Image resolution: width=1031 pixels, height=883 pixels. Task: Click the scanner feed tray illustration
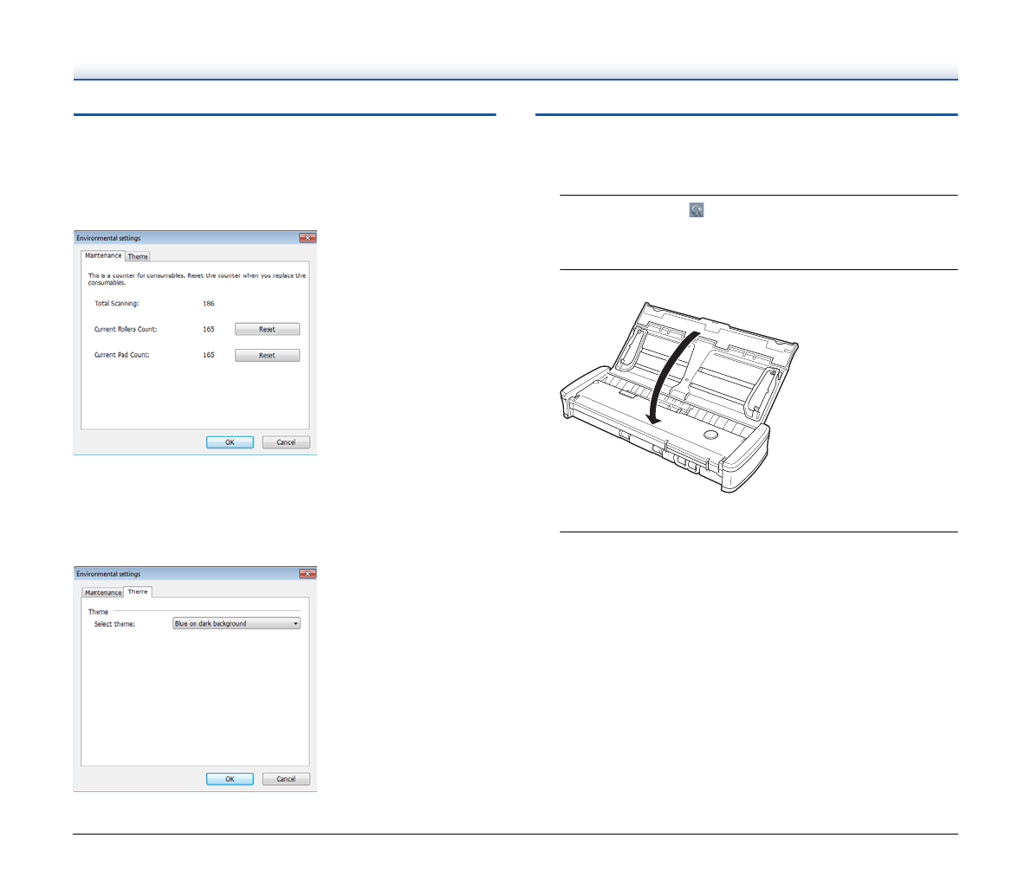click(x=710, y=346)
